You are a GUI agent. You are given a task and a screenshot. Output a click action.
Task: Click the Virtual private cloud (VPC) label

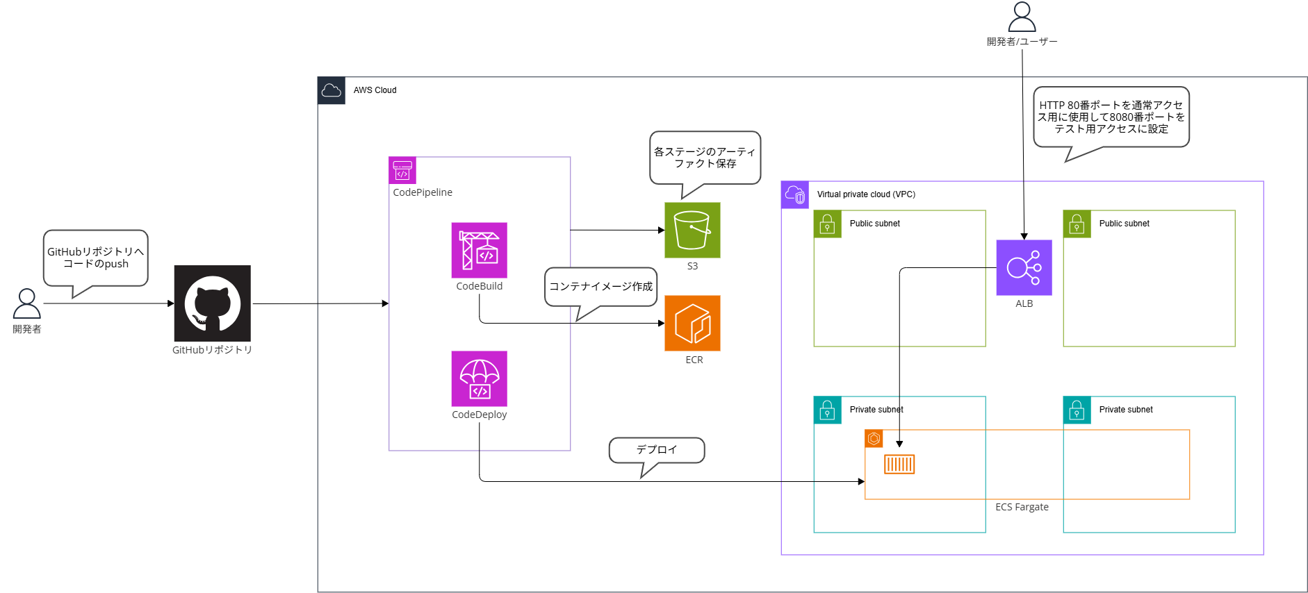tap(866, 194)
